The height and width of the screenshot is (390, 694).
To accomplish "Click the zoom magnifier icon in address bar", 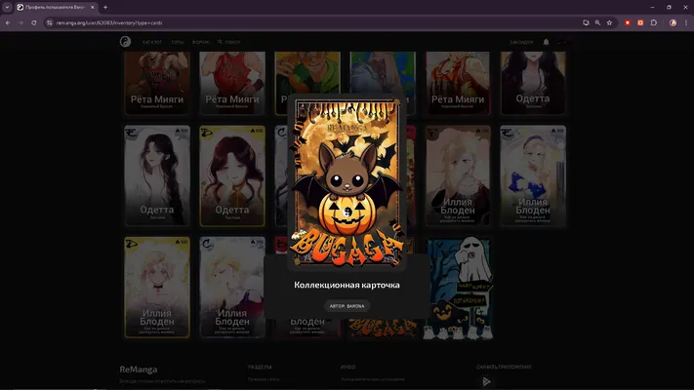I will (x=597, y=22).
